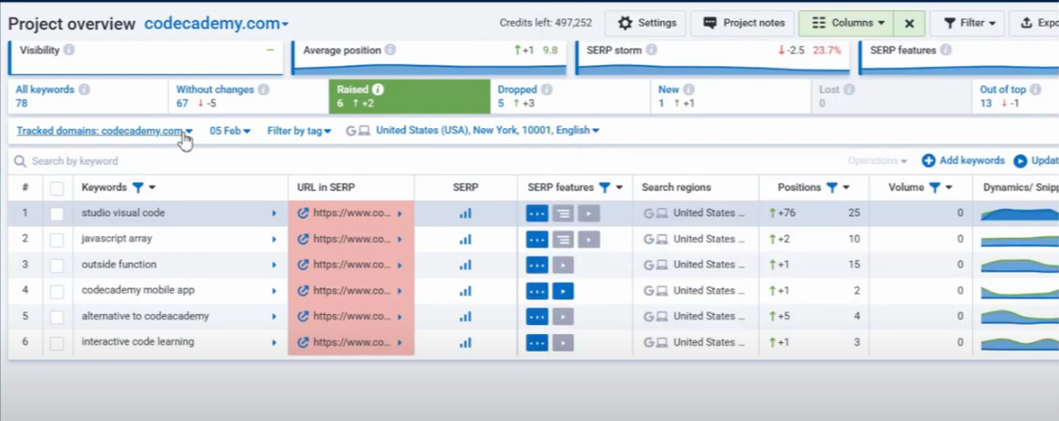Open external URL link icon for studio visual code
Viewport: 1059px width, 421px height.
pyautogui.click(x=303, y=213)
